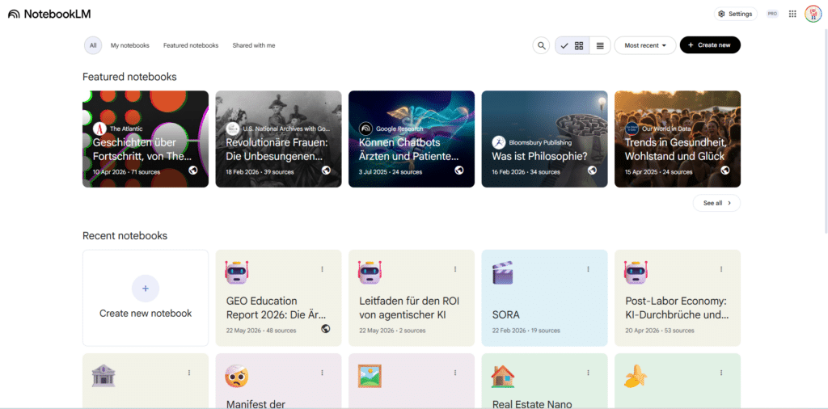
Task: Open the Real Estate Nano notebook title
Action: [x=532, y=404]
